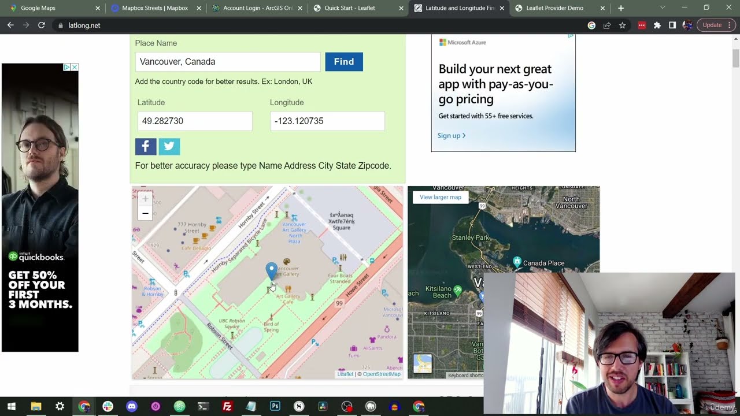Open a new browser tab

621,8
